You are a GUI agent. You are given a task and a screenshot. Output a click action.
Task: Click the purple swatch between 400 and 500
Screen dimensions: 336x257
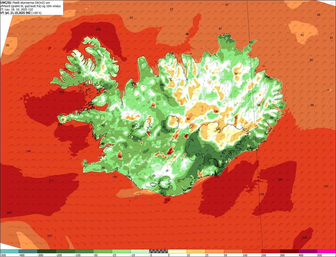pos(308,251)
